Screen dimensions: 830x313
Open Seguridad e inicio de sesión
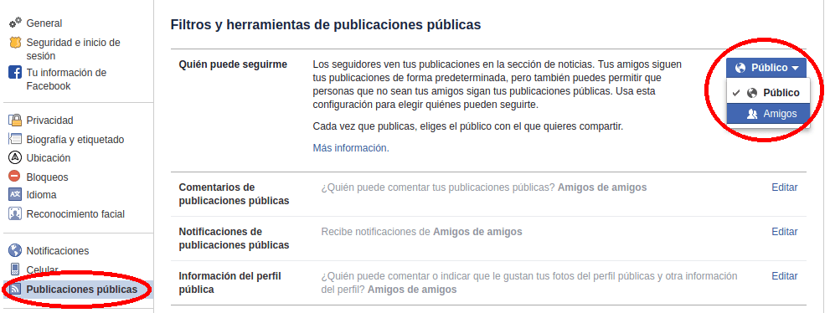73,49
